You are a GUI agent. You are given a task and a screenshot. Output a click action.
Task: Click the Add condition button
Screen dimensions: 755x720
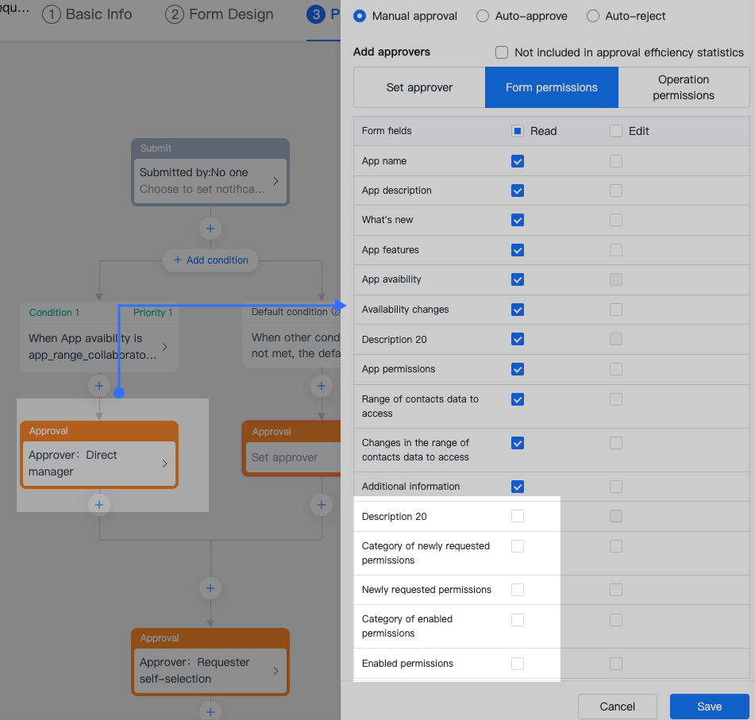coord(210,260)
